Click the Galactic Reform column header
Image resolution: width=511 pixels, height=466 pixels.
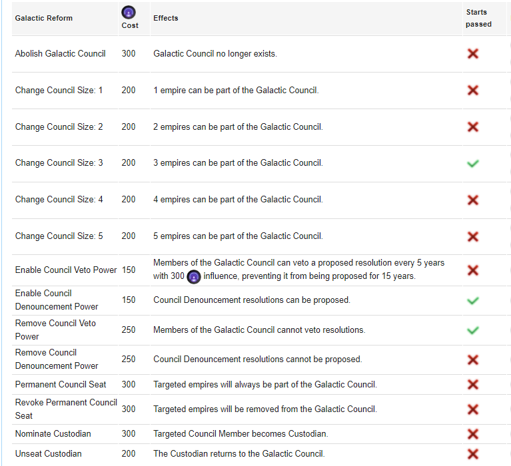point(44,19)
